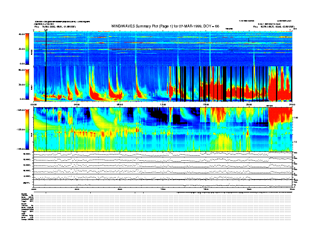
Task: Click the "20:00" tick under the RAD1 spectrogram
Action: [x=249, y=104]
